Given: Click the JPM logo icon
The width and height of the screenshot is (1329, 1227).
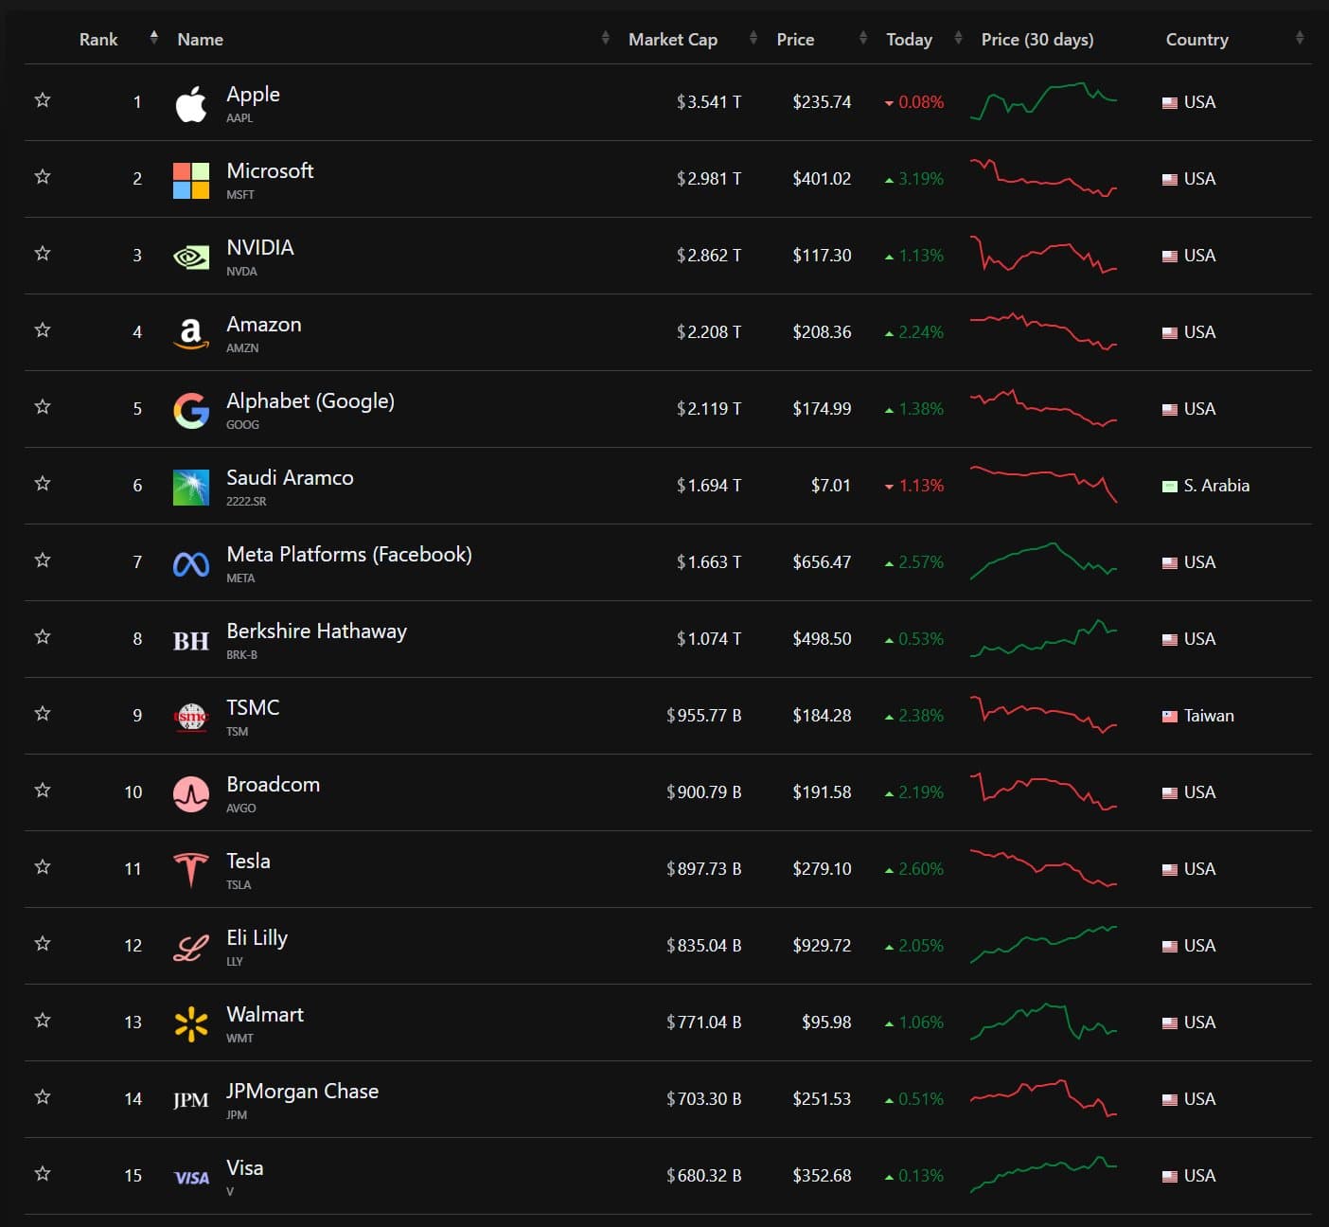Looking at the screenshot, I should click(x=191, y=1100).
